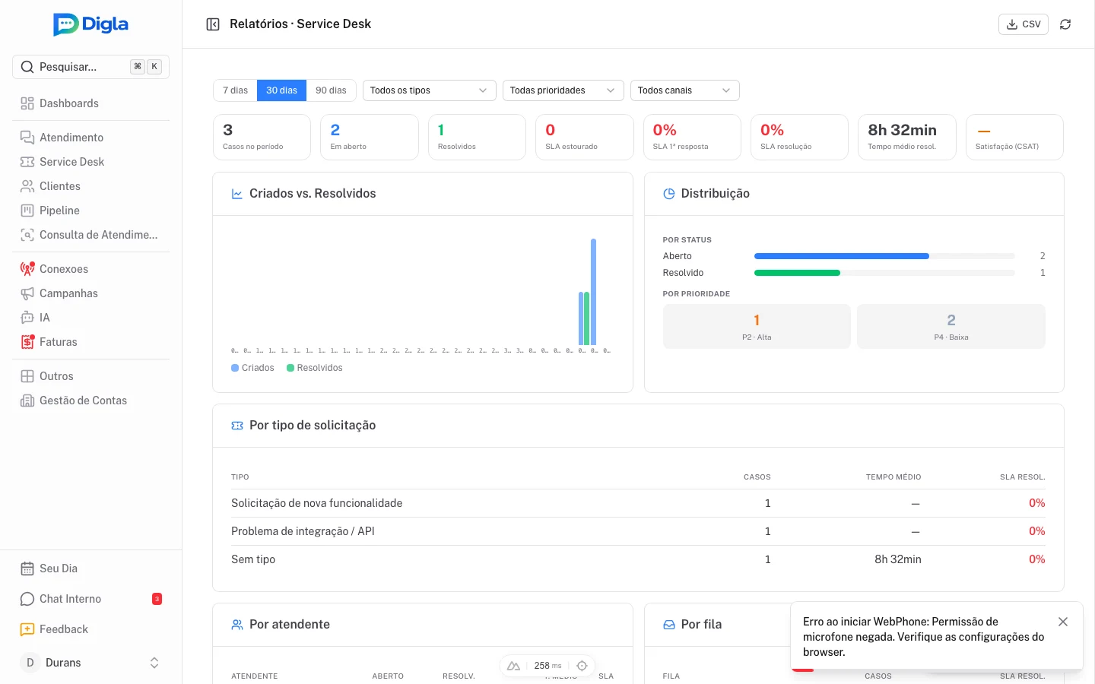Select the 7 dias period
This screenshot has width=1095, height=684.
pyautogui.click(x=235, y=90)
